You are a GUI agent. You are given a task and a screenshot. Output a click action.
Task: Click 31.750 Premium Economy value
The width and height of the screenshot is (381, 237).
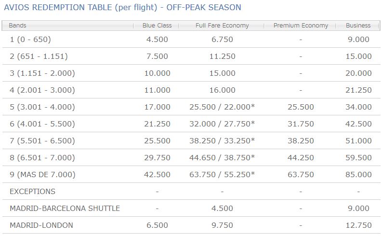coord(301,124)
